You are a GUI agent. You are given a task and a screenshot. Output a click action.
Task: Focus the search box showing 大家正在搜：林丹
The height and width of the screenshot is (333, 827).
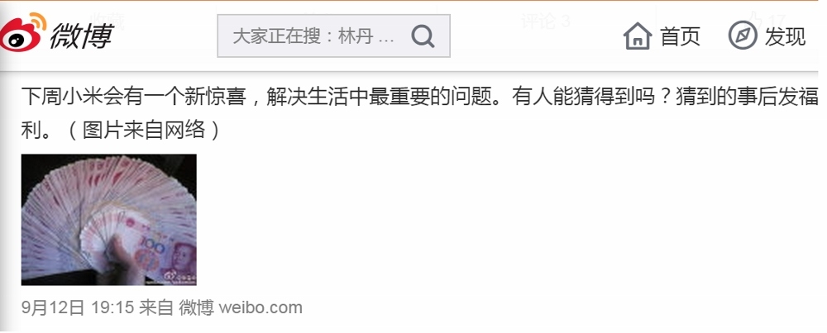tap(333, 36)
